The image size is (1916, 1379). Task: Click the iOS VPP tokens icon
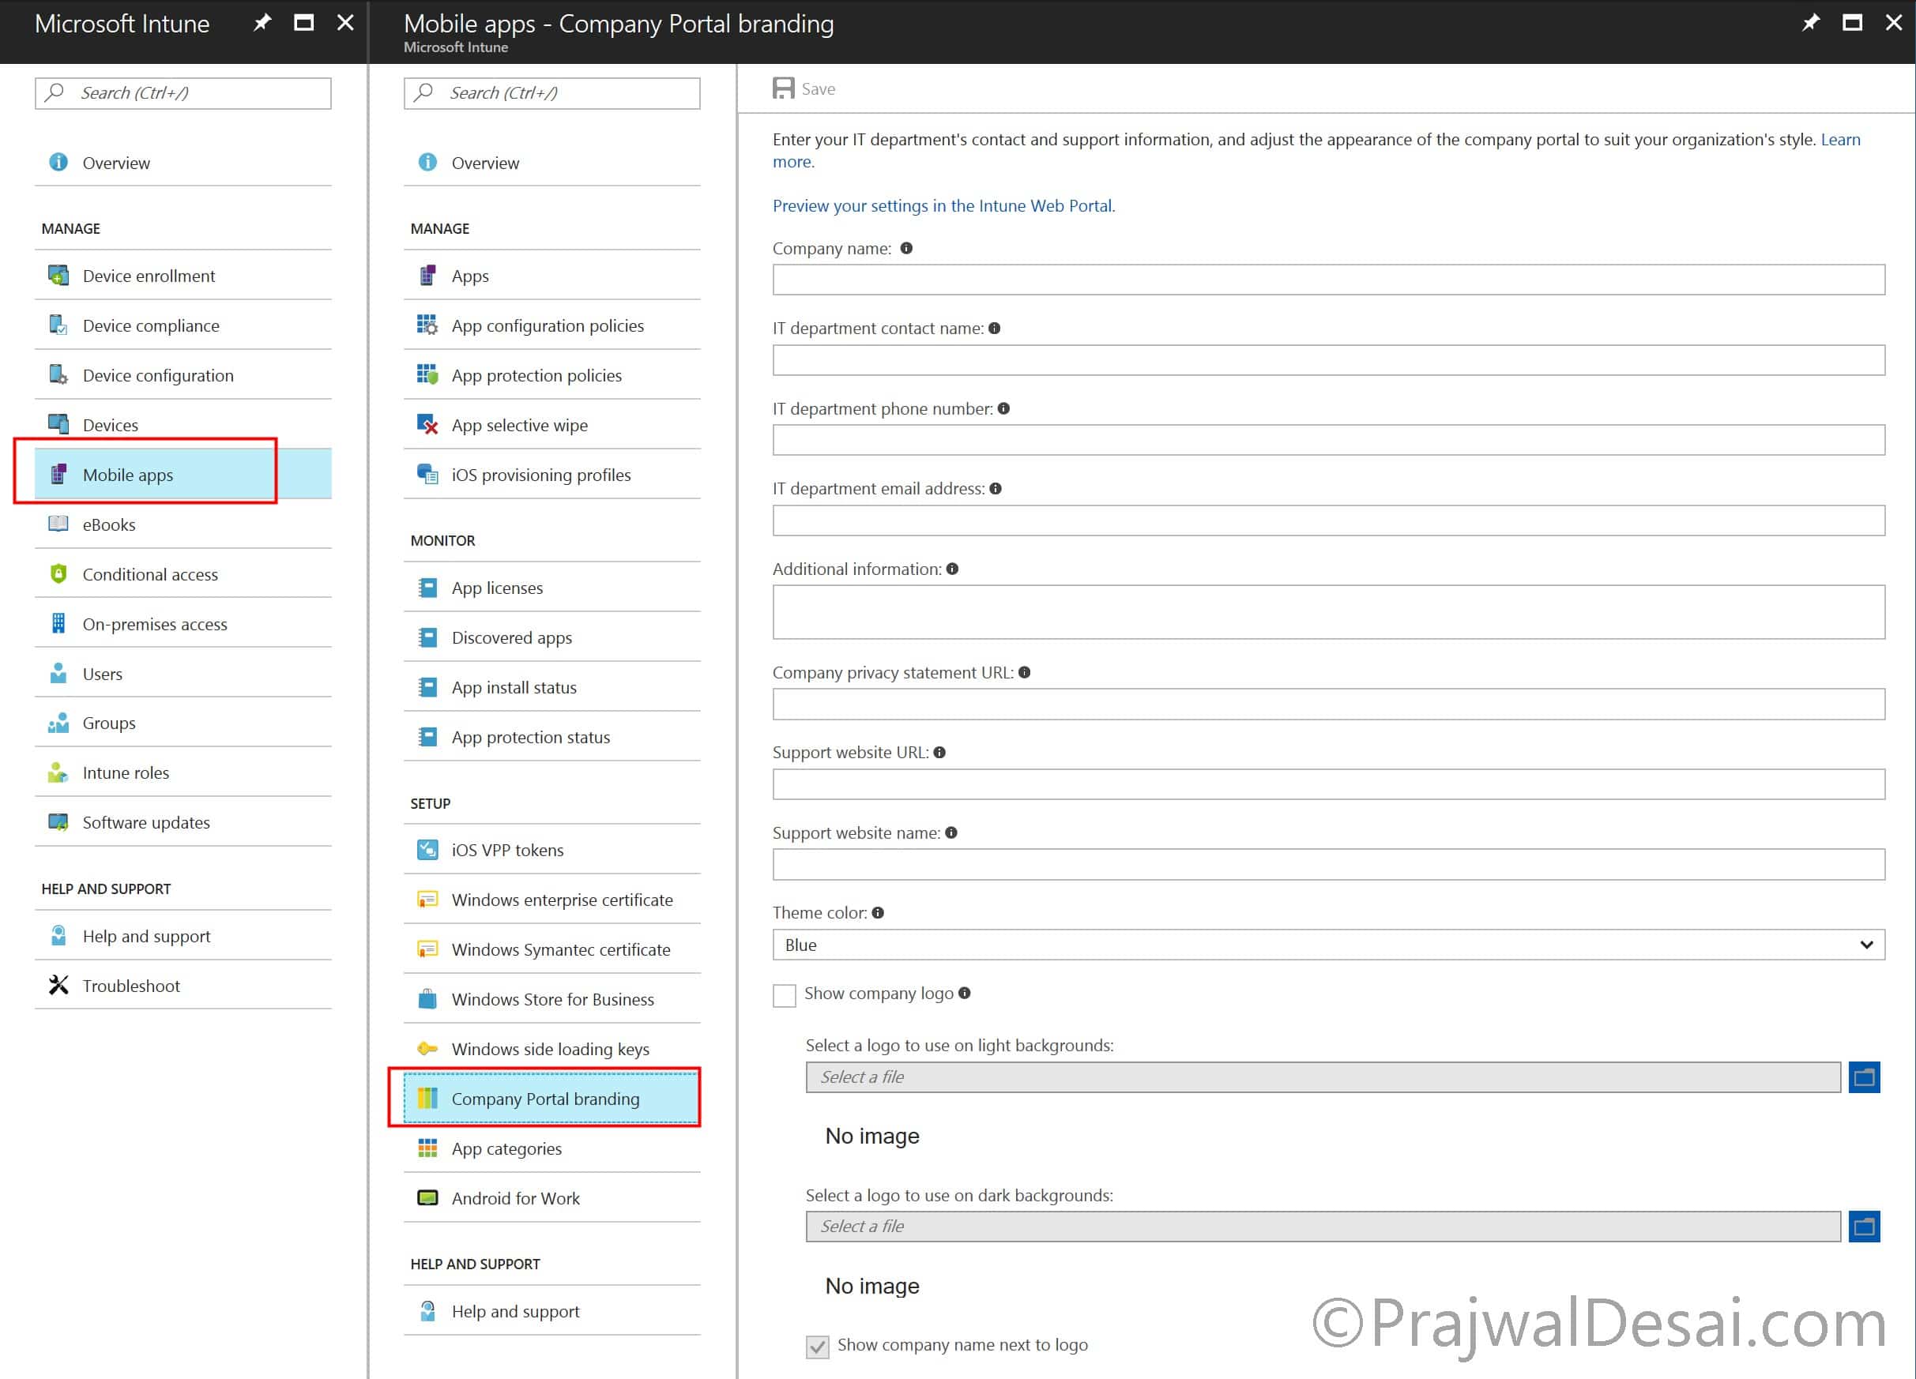click(427, 850)
